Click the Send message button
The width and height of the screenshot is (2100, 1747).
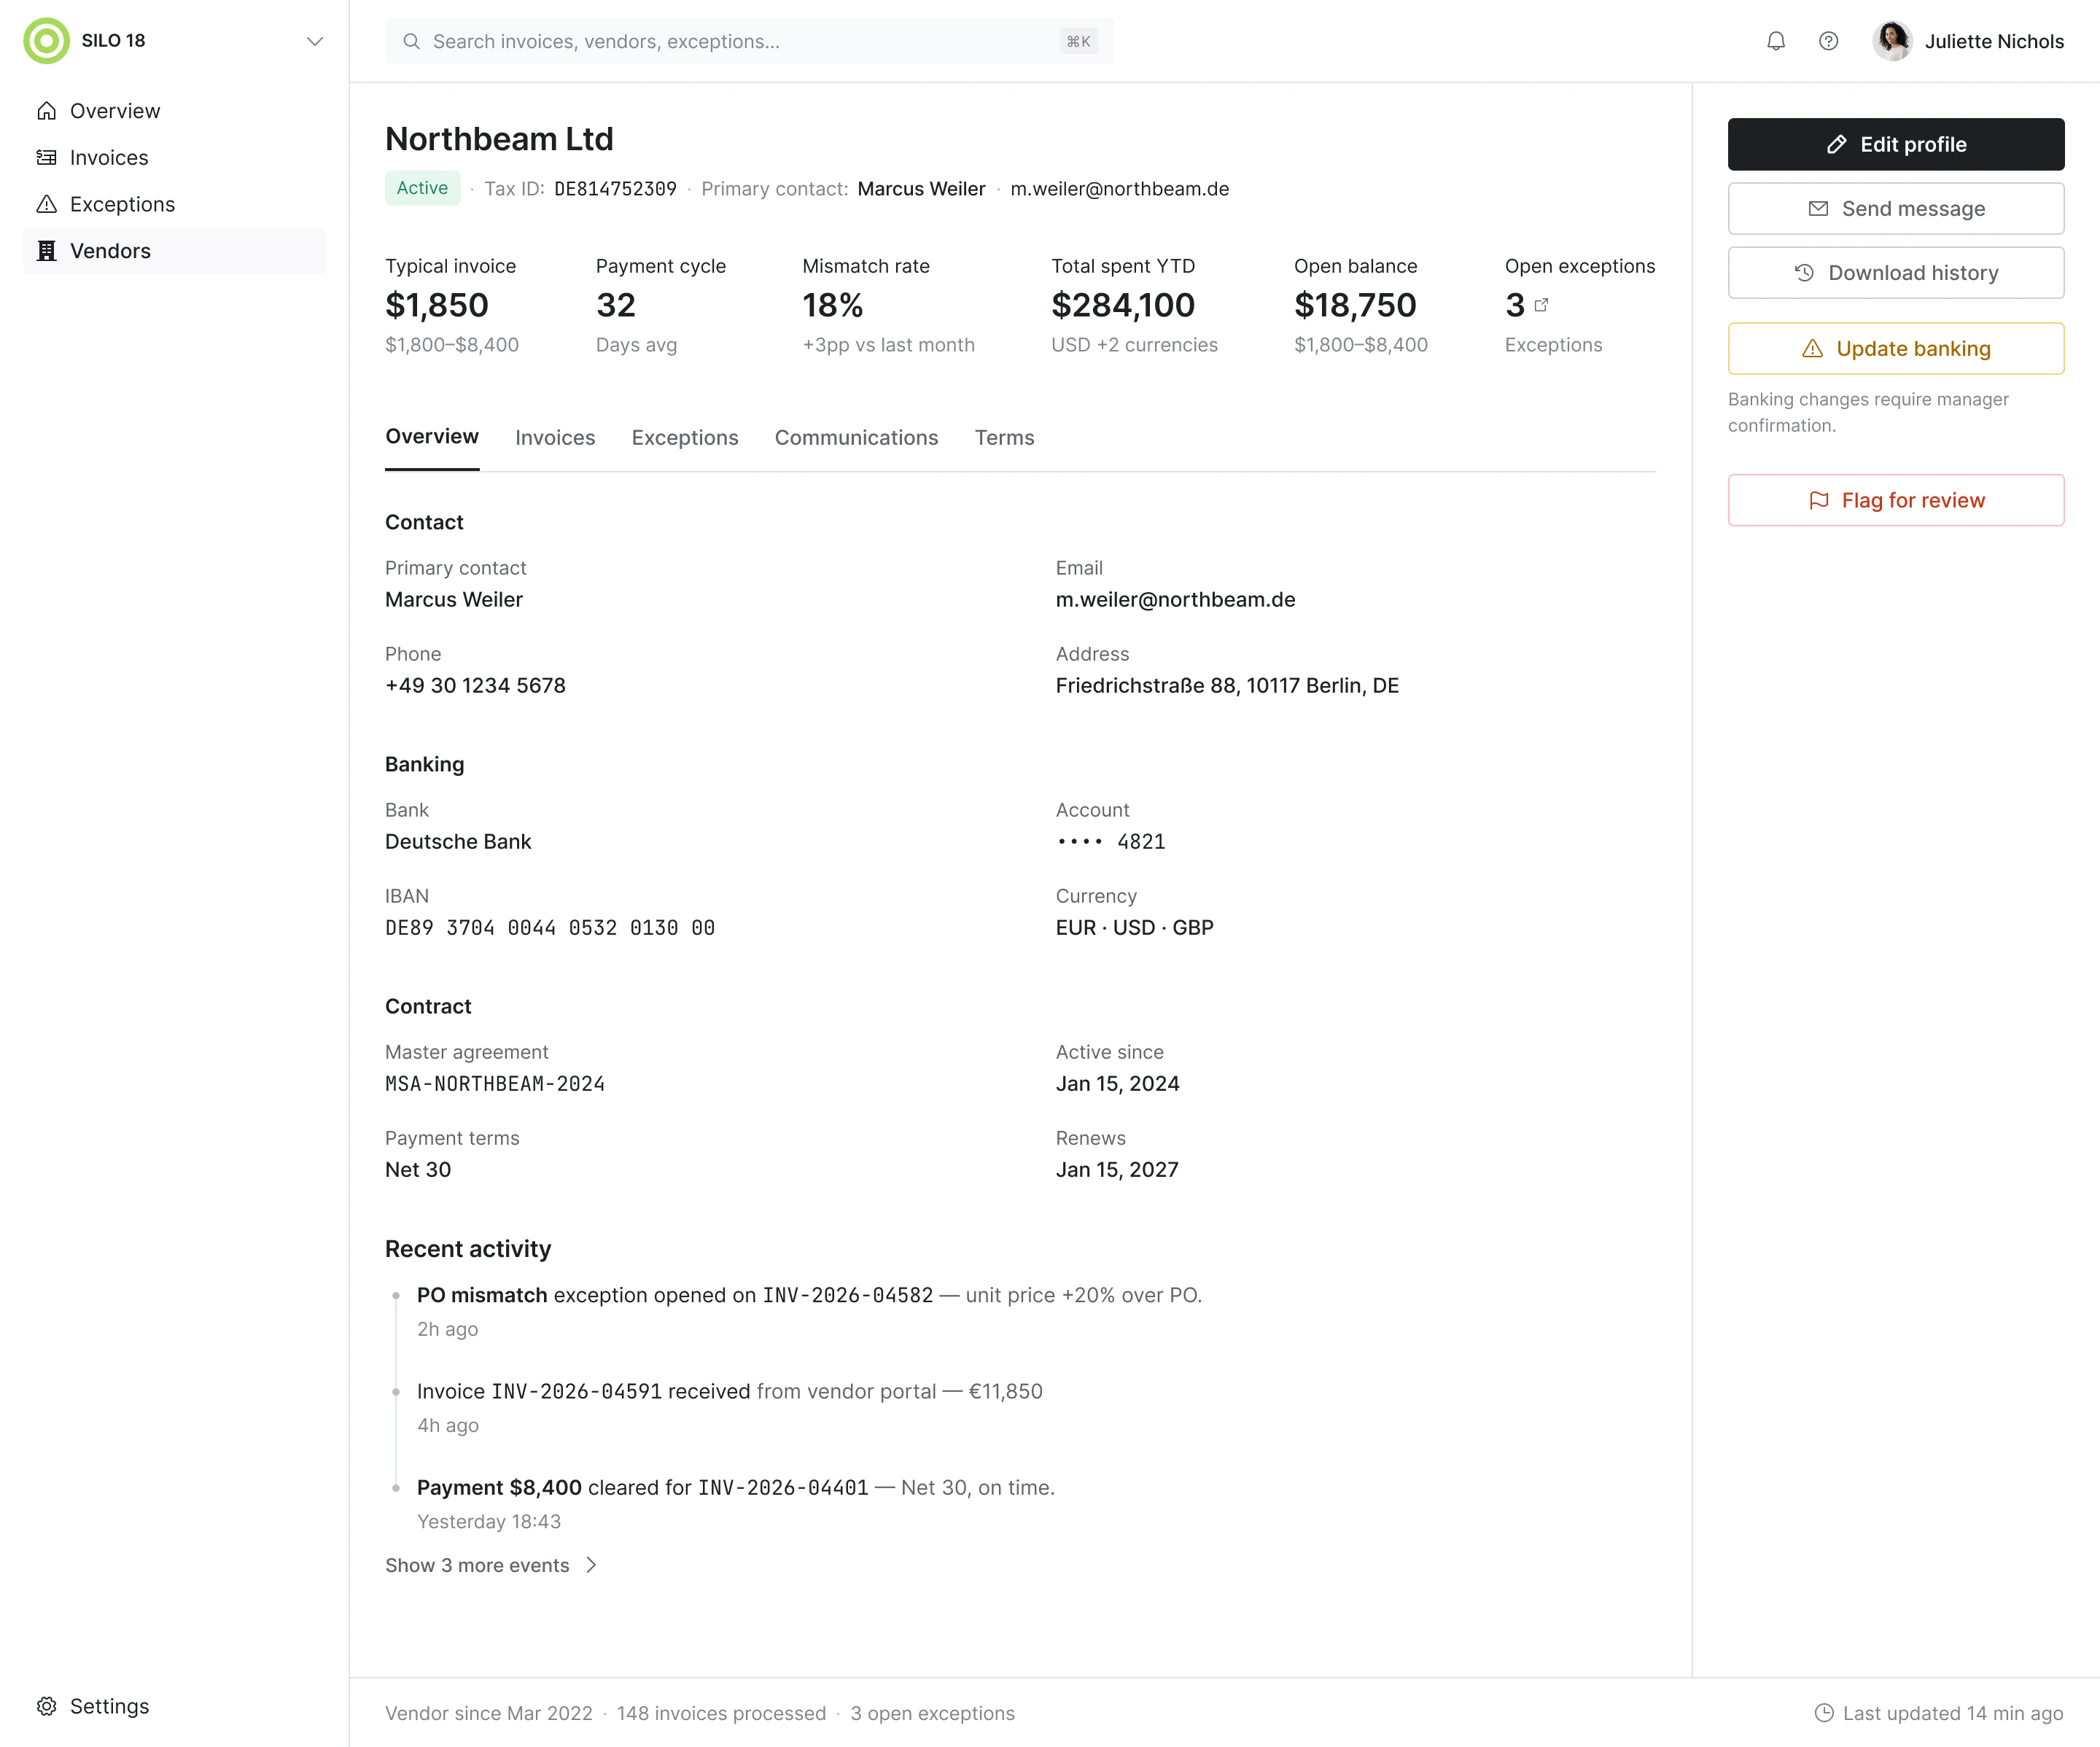click(1896, 209)
